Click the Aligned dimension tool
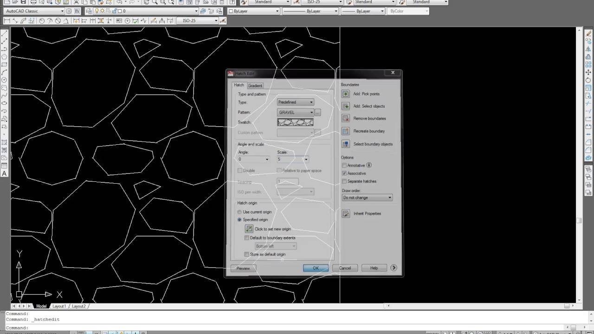Image resolution: width=594 pixels, height=334 pixels. tap(15, 21)
